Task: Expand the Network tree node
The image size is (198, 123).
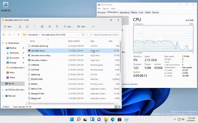Action: coord(3,96)
